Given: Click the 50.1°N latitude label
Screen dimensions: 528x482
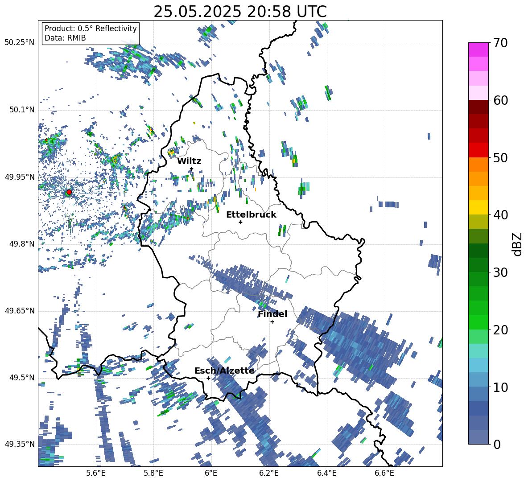Looking at the screenshot, I should click(x=21, y=110).
